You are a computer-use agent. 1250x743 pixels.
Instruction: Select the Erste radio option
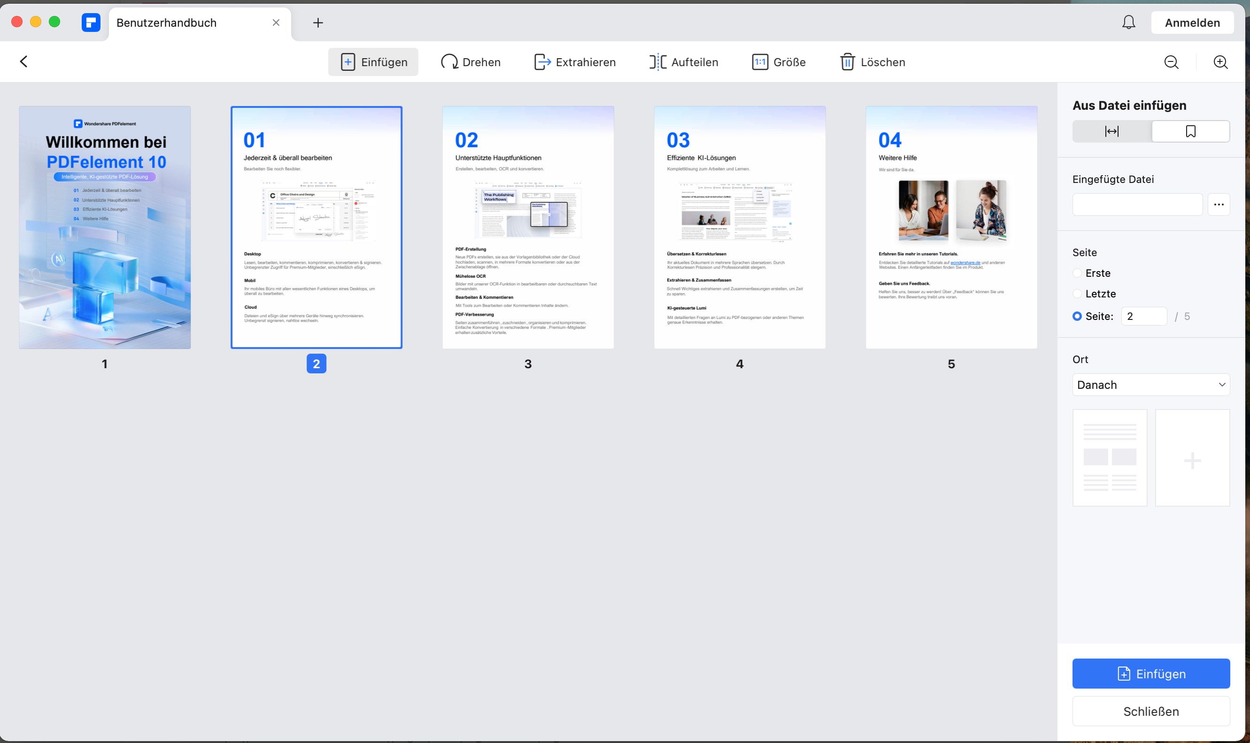pyautogui.click(x=1077, y=273)
